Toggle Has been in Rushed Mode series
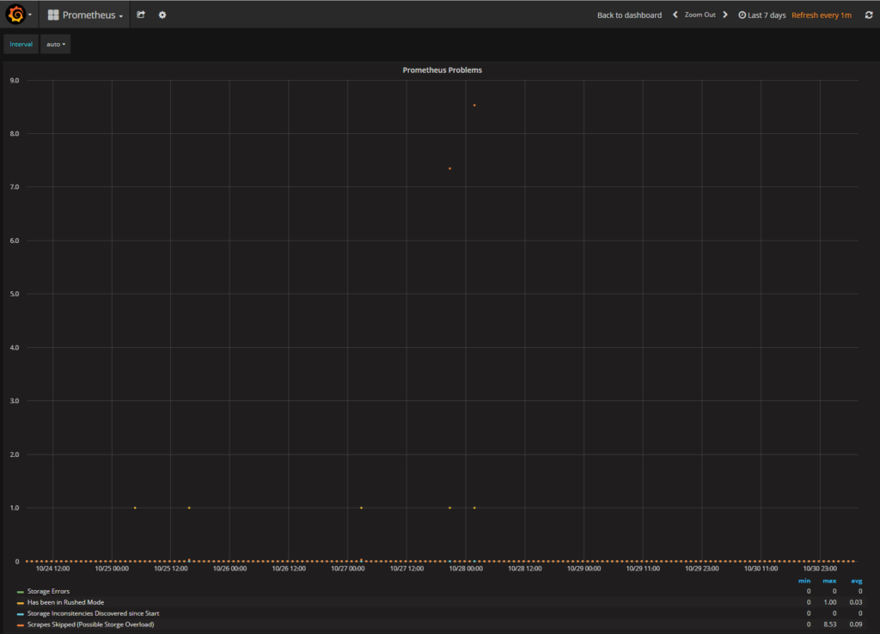 tap(65, 602)
